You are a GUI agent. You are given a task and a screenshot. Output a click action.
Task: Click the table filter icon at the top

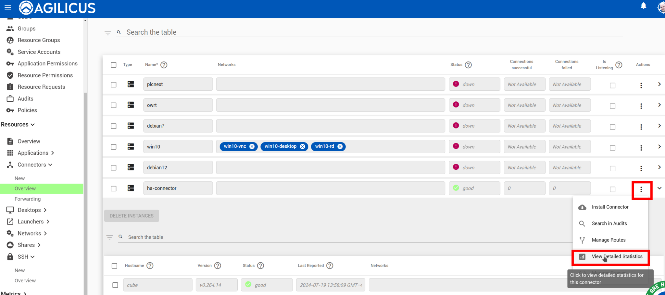(x=108, y=33)
